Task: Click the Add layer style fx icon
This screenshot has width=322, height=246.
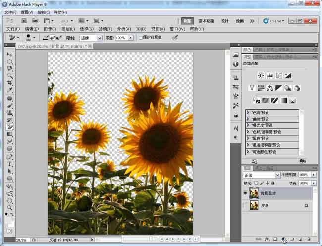Action: tap(267, 239)
